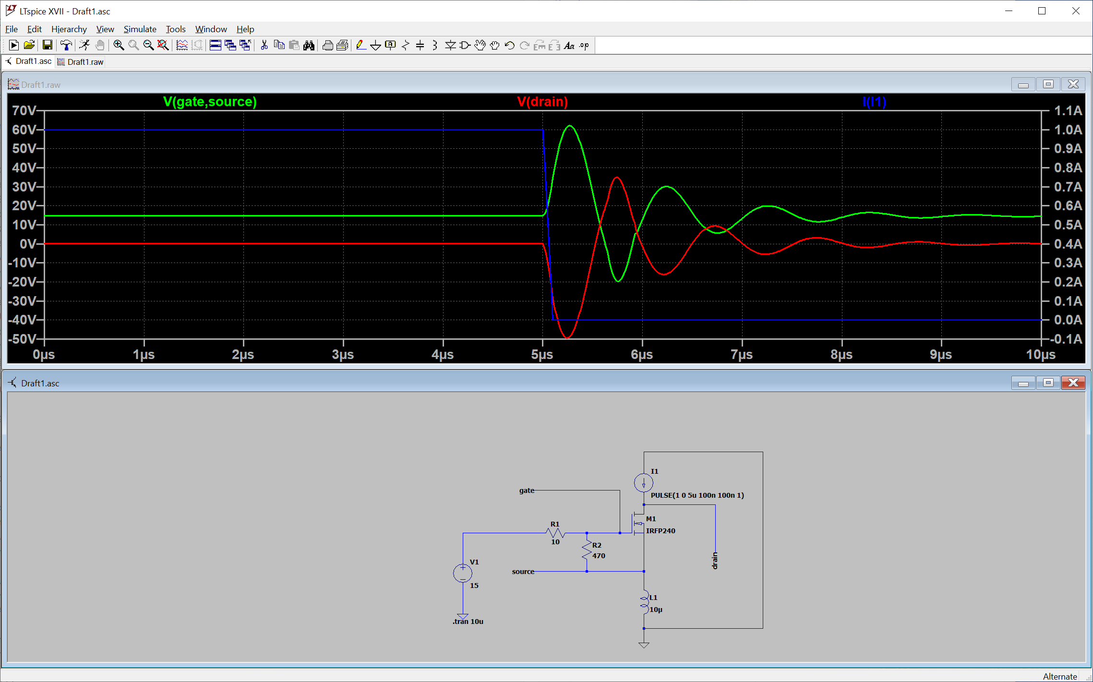Viewport: 1093px width, 682px height.
Task: Click the Zoom to Fit icon
Action: coord(163,46)
